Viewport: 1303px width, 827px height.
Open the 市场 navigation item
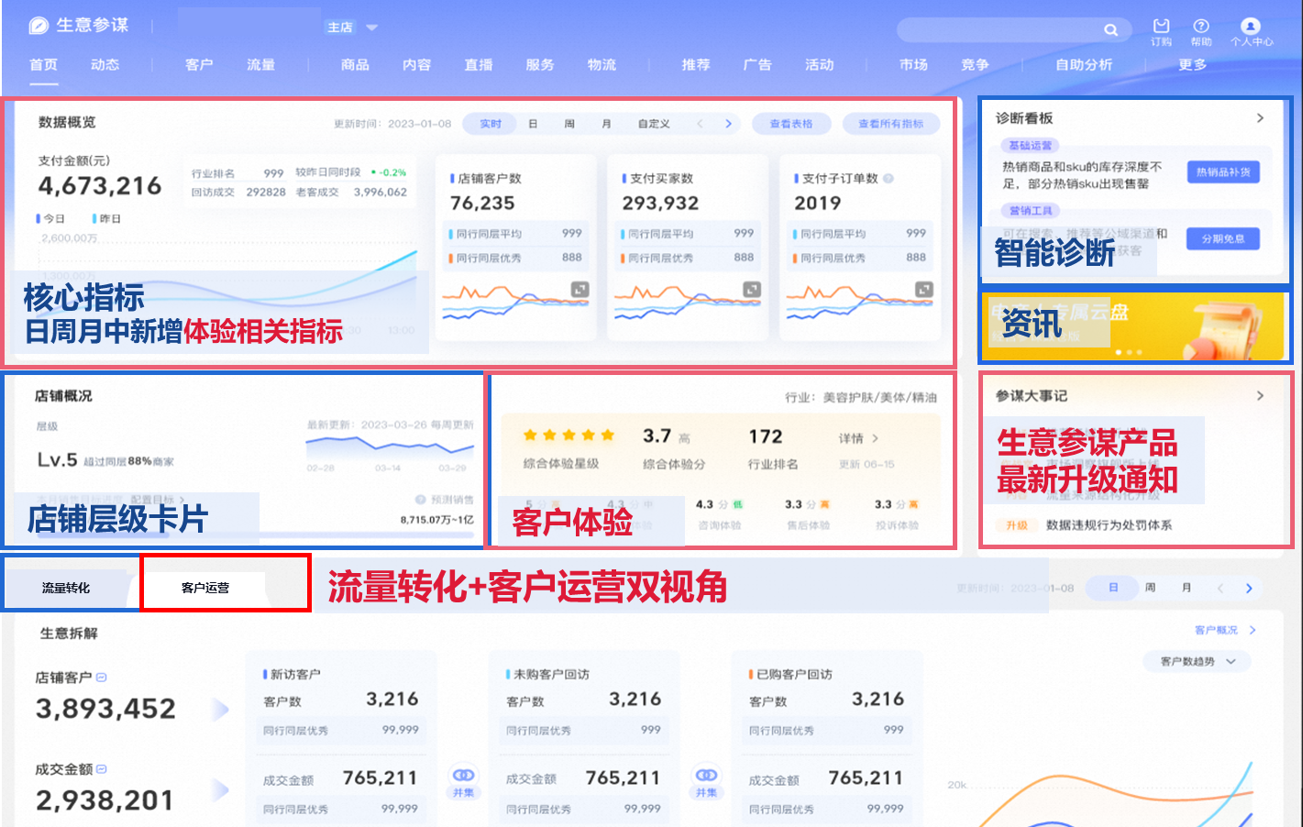(x=913, y=65)
